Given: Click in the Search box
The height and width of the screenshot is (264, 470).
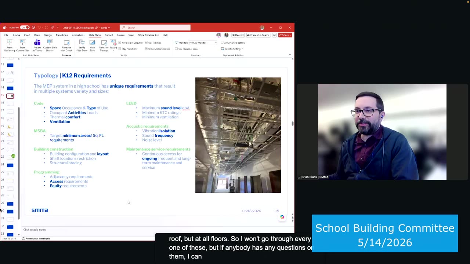Looking at the screenshot, I should (155, 27).
